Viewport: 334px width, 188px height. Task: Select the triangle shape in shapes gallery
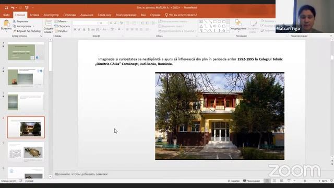tap(201, 26)
